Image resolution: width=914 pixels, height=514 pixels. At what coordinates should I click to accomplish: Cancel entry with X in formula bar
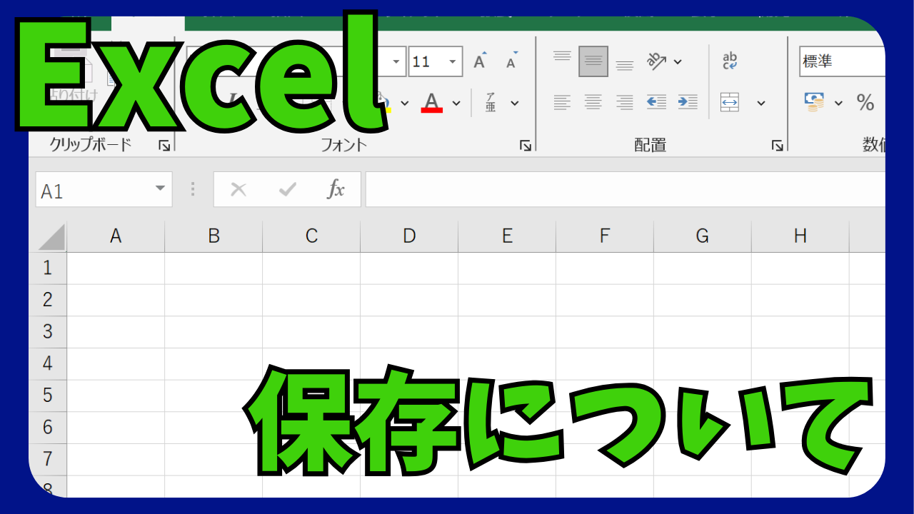point(238,190)
